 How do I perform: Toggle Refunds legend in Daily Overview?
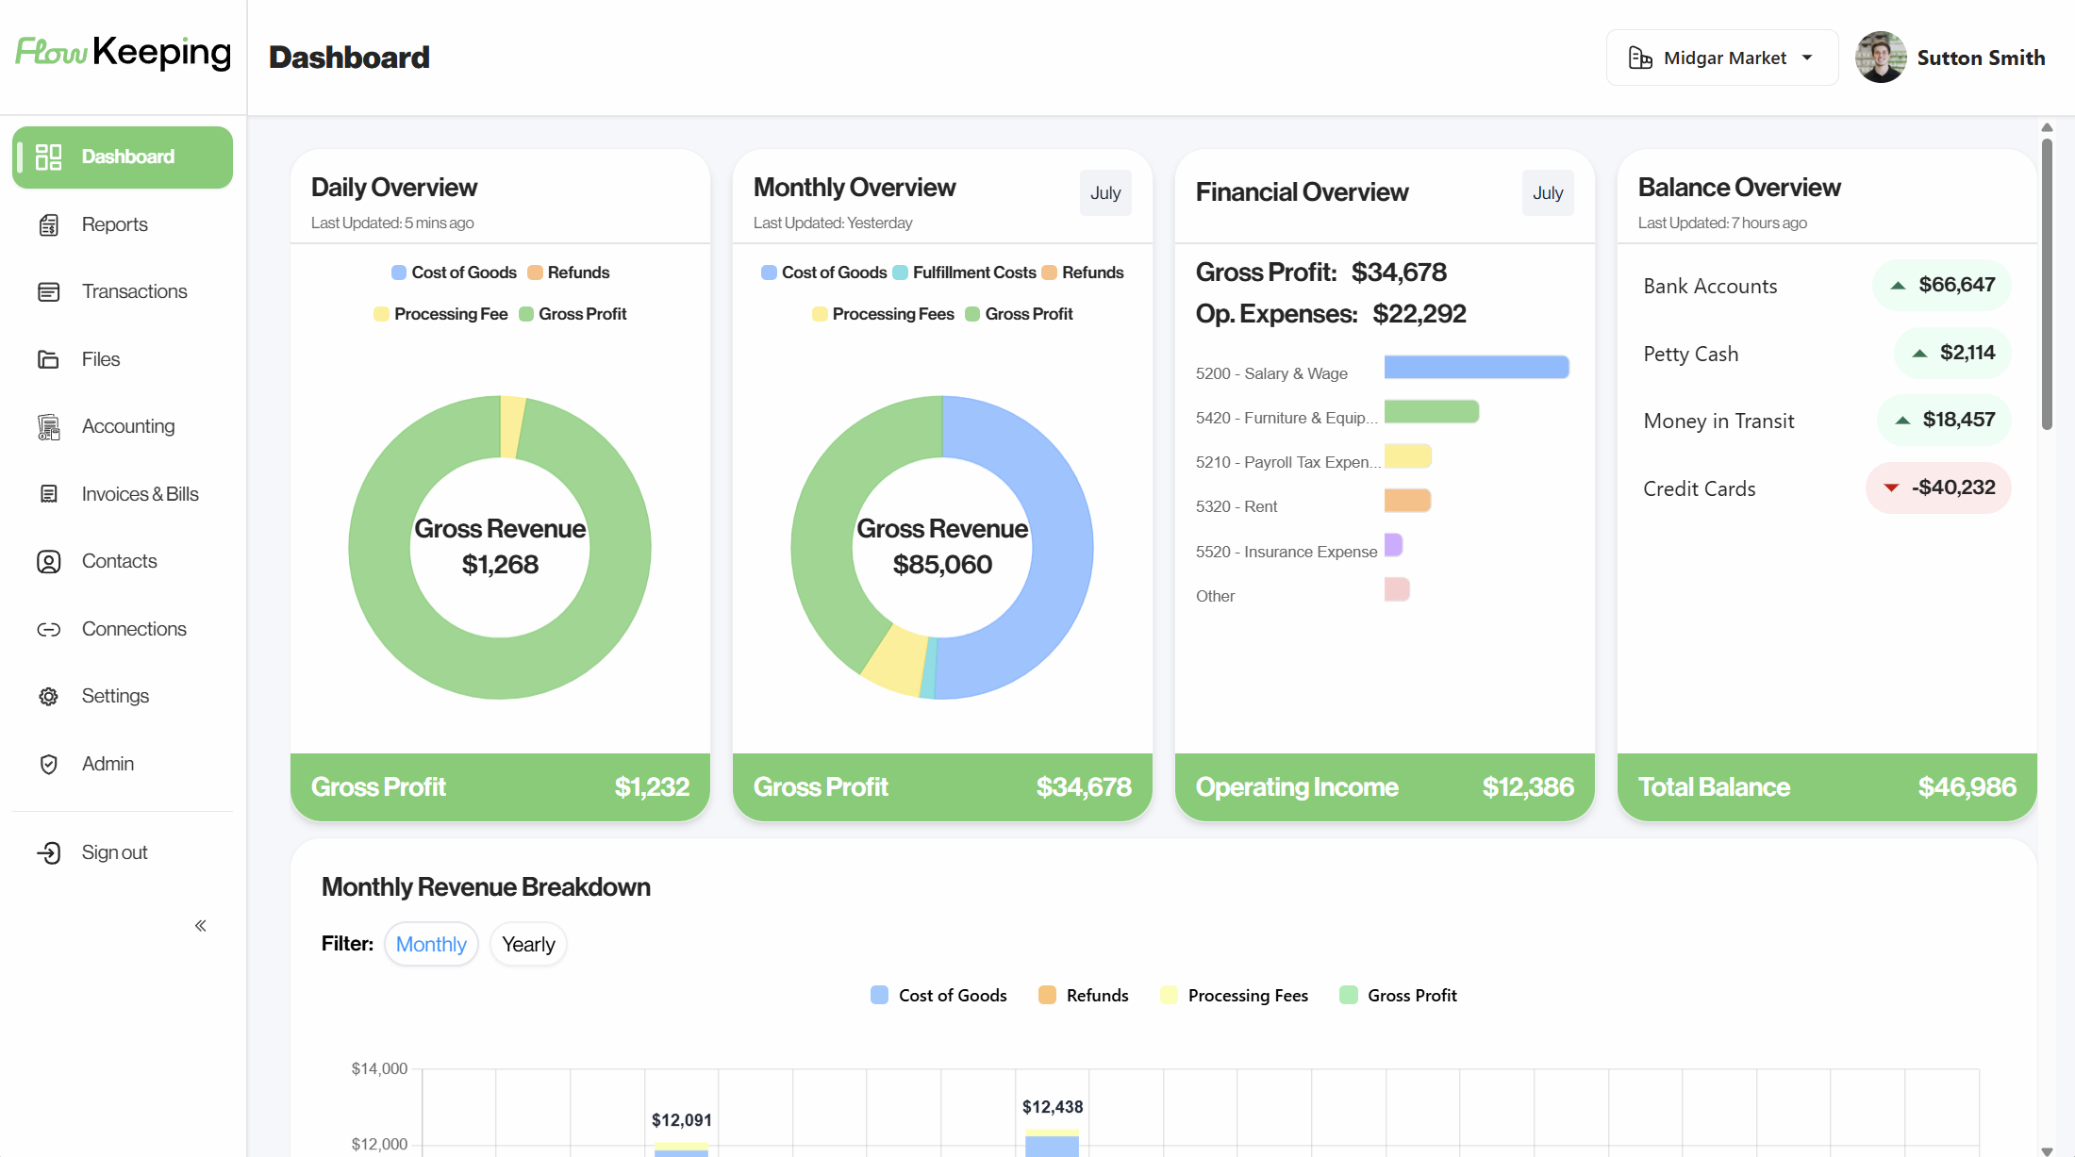click(568, 273)
